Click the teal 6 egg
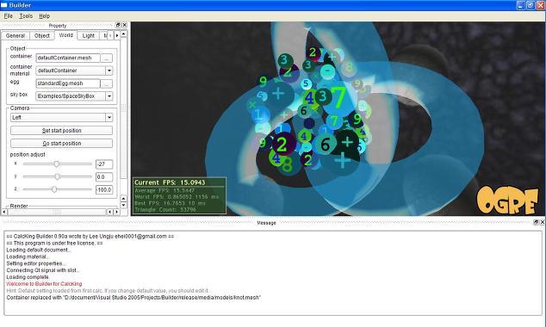 point(326,144)
